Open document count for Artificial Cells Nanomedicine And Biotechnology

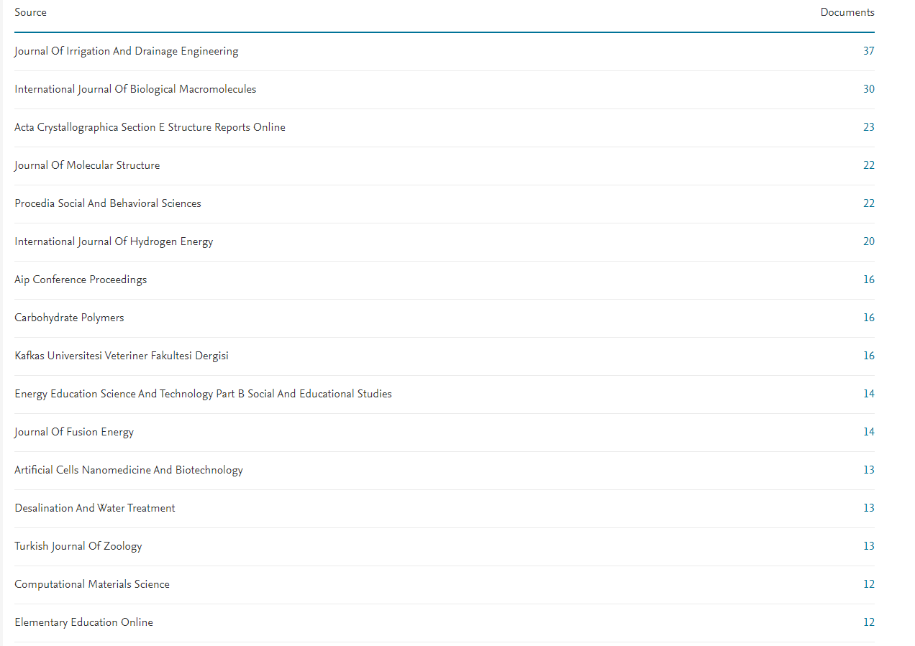pos(868,470)
